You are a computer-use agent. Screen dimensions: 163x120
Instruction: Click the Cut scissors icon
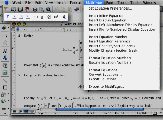(x=56, y=9)
